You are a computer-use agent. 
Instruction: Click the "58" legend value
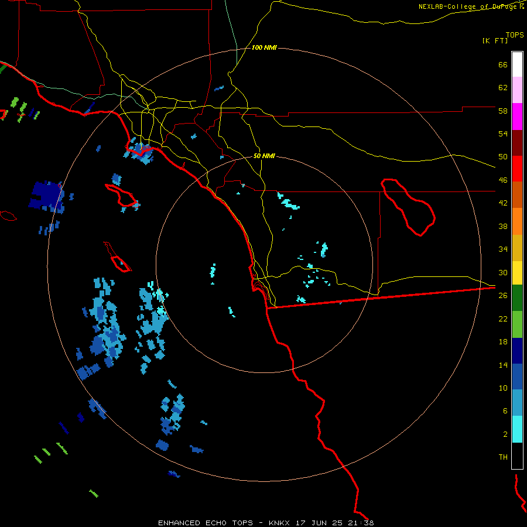coord(503,111)
